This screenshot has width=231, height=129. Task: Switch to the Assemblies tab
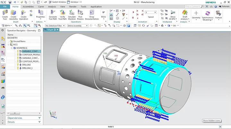(28, 7)
